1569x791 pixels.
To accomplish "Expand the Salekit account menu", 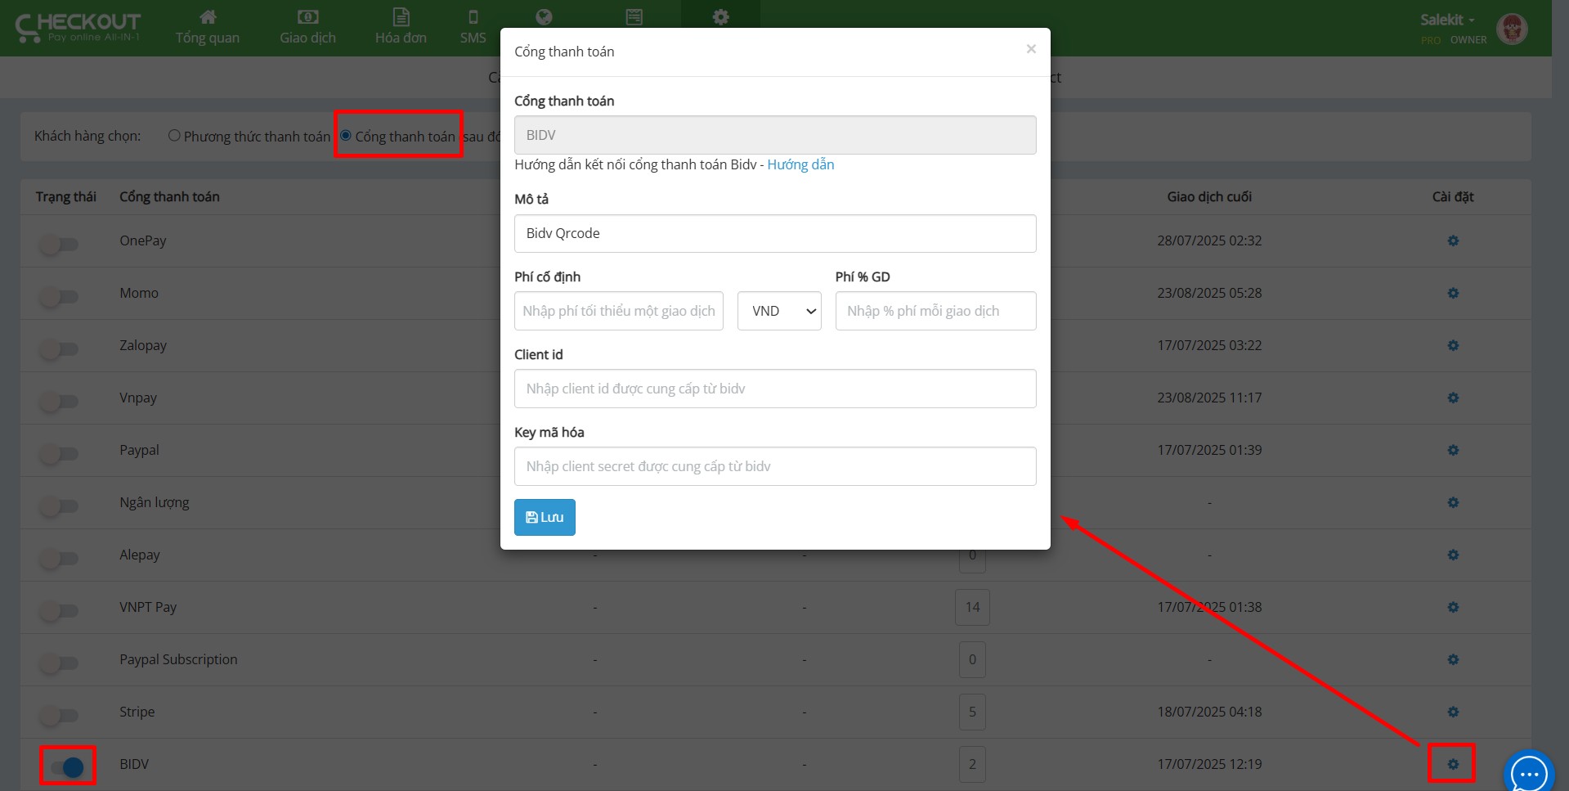I will [1446, 20].
